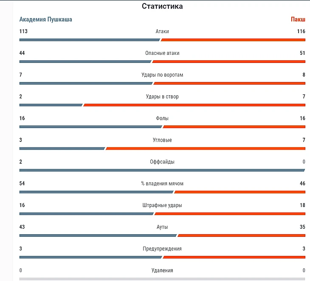The image size is (310, 281).
Task: Click the 116 attacks value for Пакш
Action: (x=301, y=31)
